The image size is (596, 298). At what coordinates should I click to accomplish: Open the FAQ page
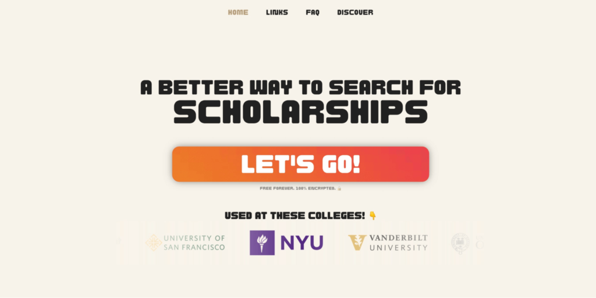(313, 12)
